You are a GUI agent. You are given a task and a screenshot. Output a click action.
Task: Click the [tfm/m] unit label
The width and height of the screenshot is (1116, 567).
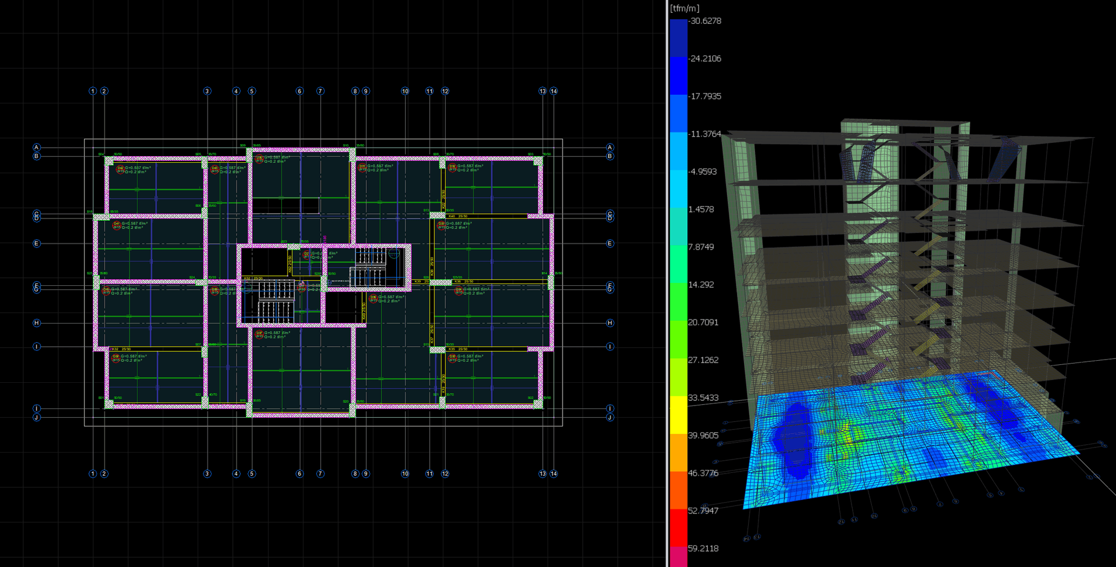point(685,8)
